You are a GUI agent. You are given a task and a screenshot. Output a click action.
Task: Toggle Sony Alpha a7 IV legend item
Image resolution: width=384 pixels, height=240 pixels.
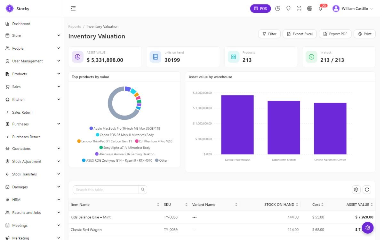pos(125,148)
